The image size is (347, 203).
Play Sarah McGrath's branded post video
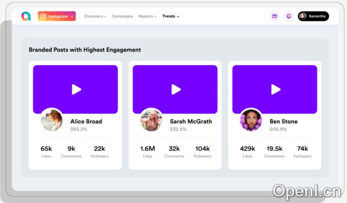pyautogui.click(x=176, y=90)
